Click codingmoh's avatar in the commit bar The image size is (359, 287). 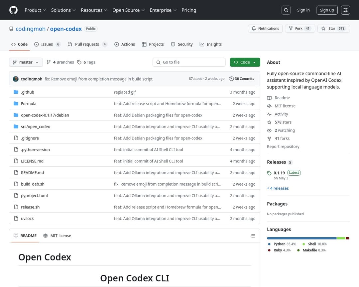(x=16, y=79)
